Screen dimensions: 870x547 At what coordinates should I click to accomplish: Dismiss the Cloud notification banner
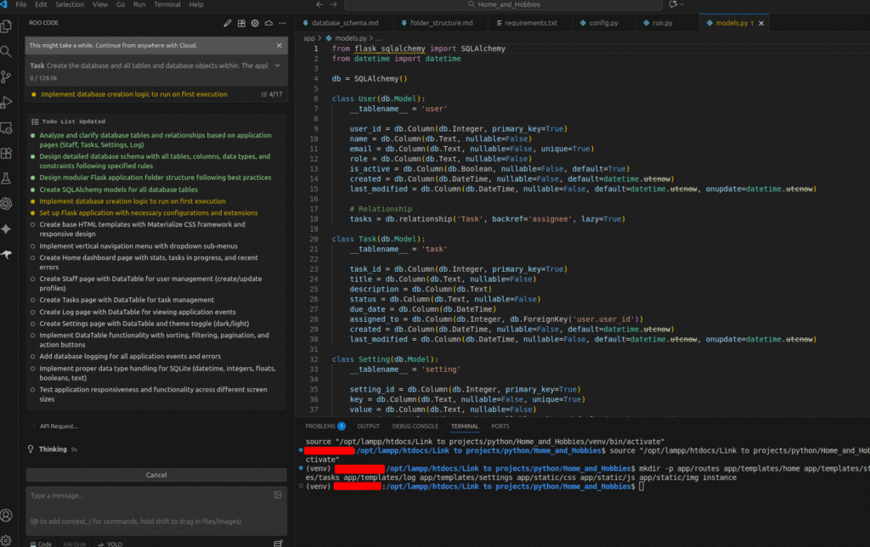point(279,45)
